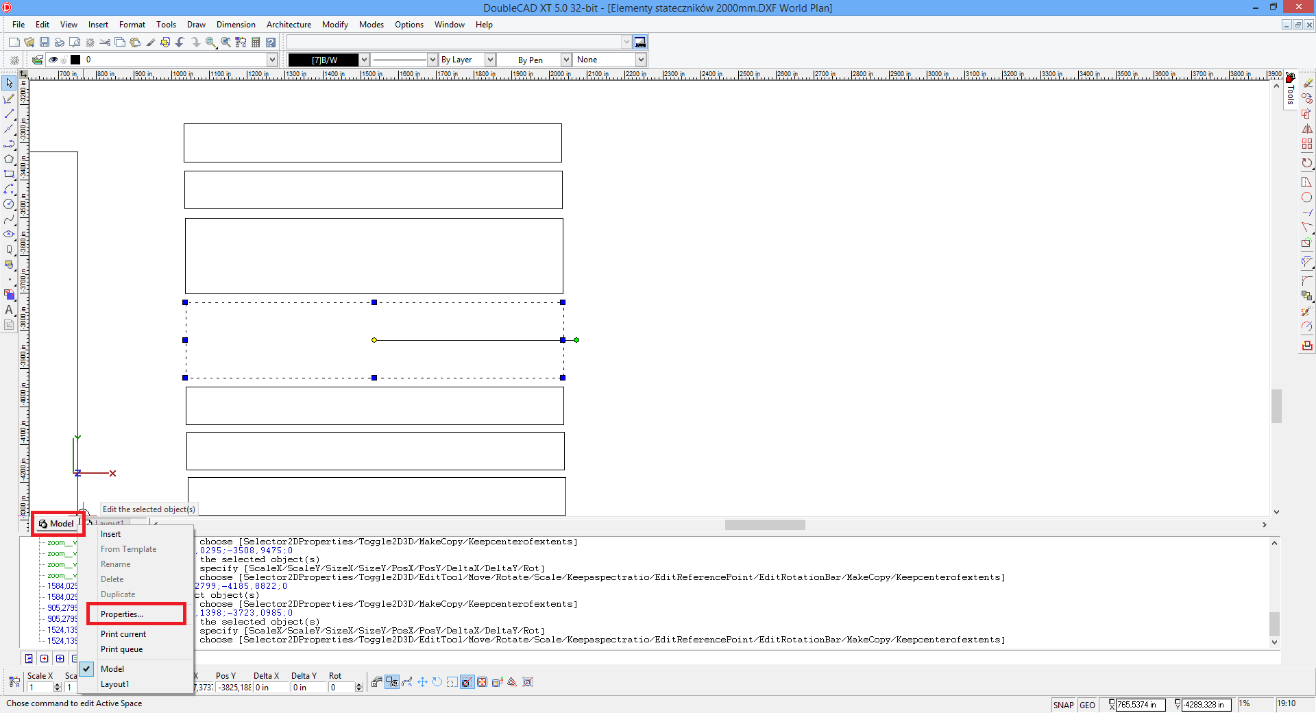Switch to the Model tab
The image size is (1316, 713).
(58, 524)
